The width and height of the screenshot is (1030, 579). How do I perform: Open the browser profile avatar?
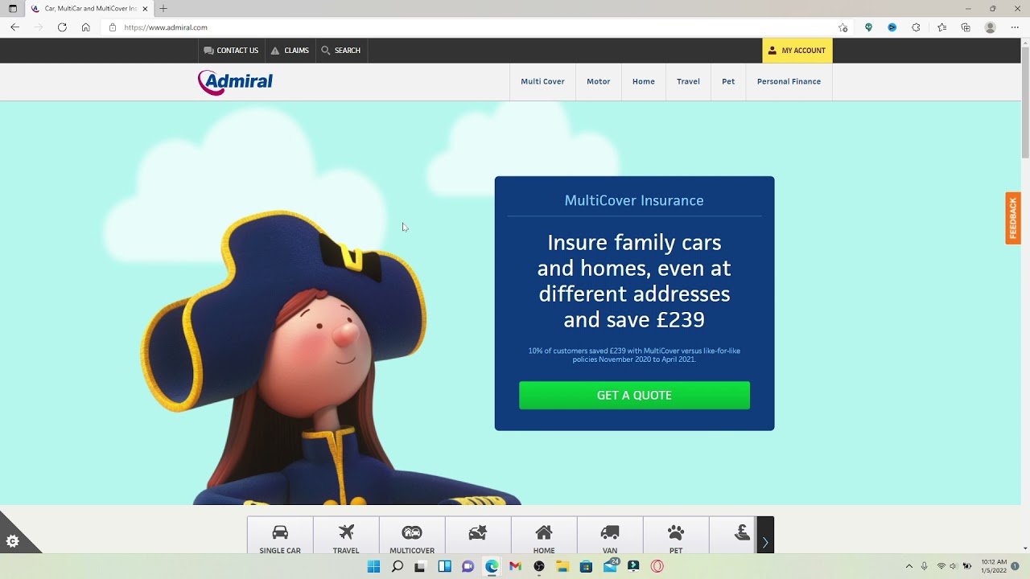pos(991,27)
